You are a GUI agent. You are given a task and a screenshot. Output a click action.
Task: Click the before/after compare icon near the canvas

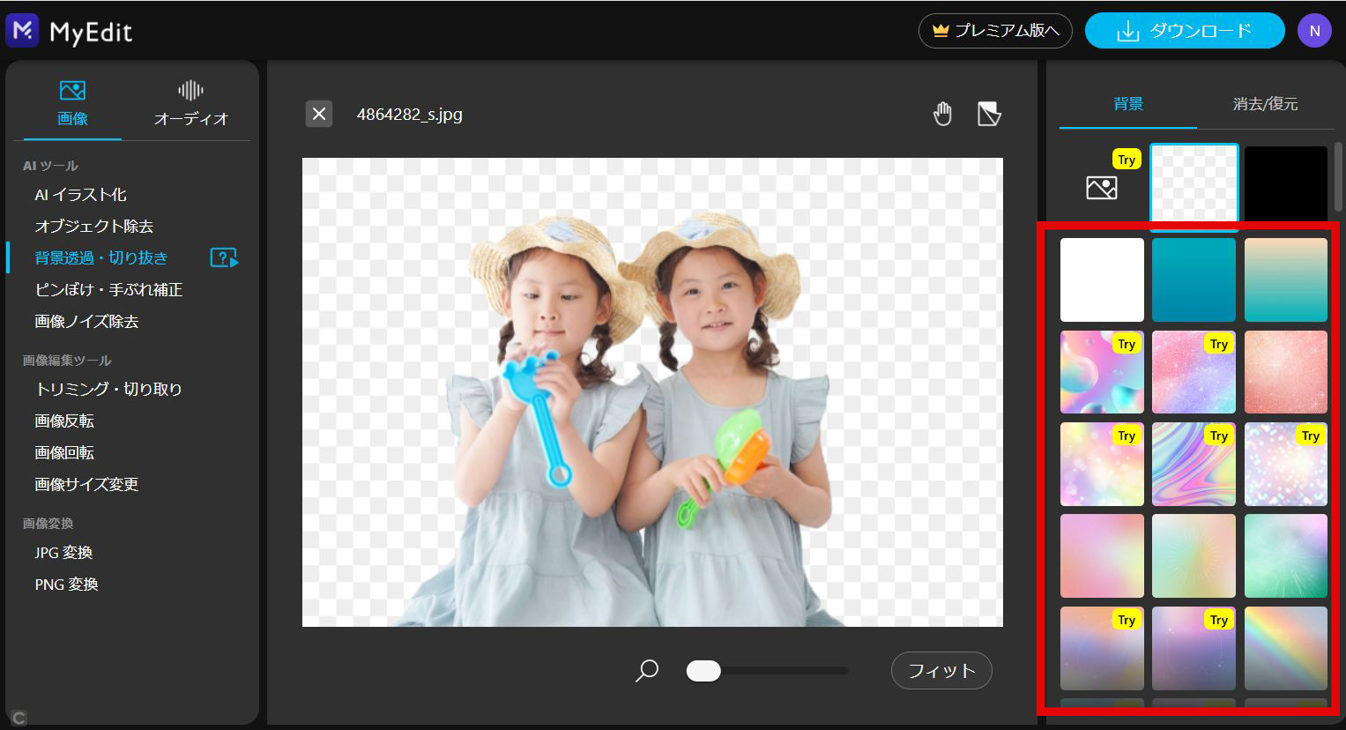(x=989, y=113)
